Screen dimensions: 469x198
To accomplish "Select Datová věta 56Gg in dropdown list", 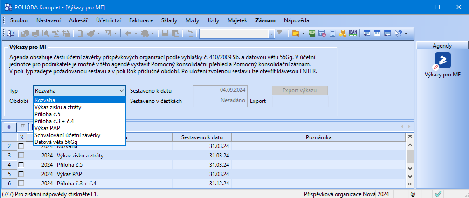I will pos(79,142).
